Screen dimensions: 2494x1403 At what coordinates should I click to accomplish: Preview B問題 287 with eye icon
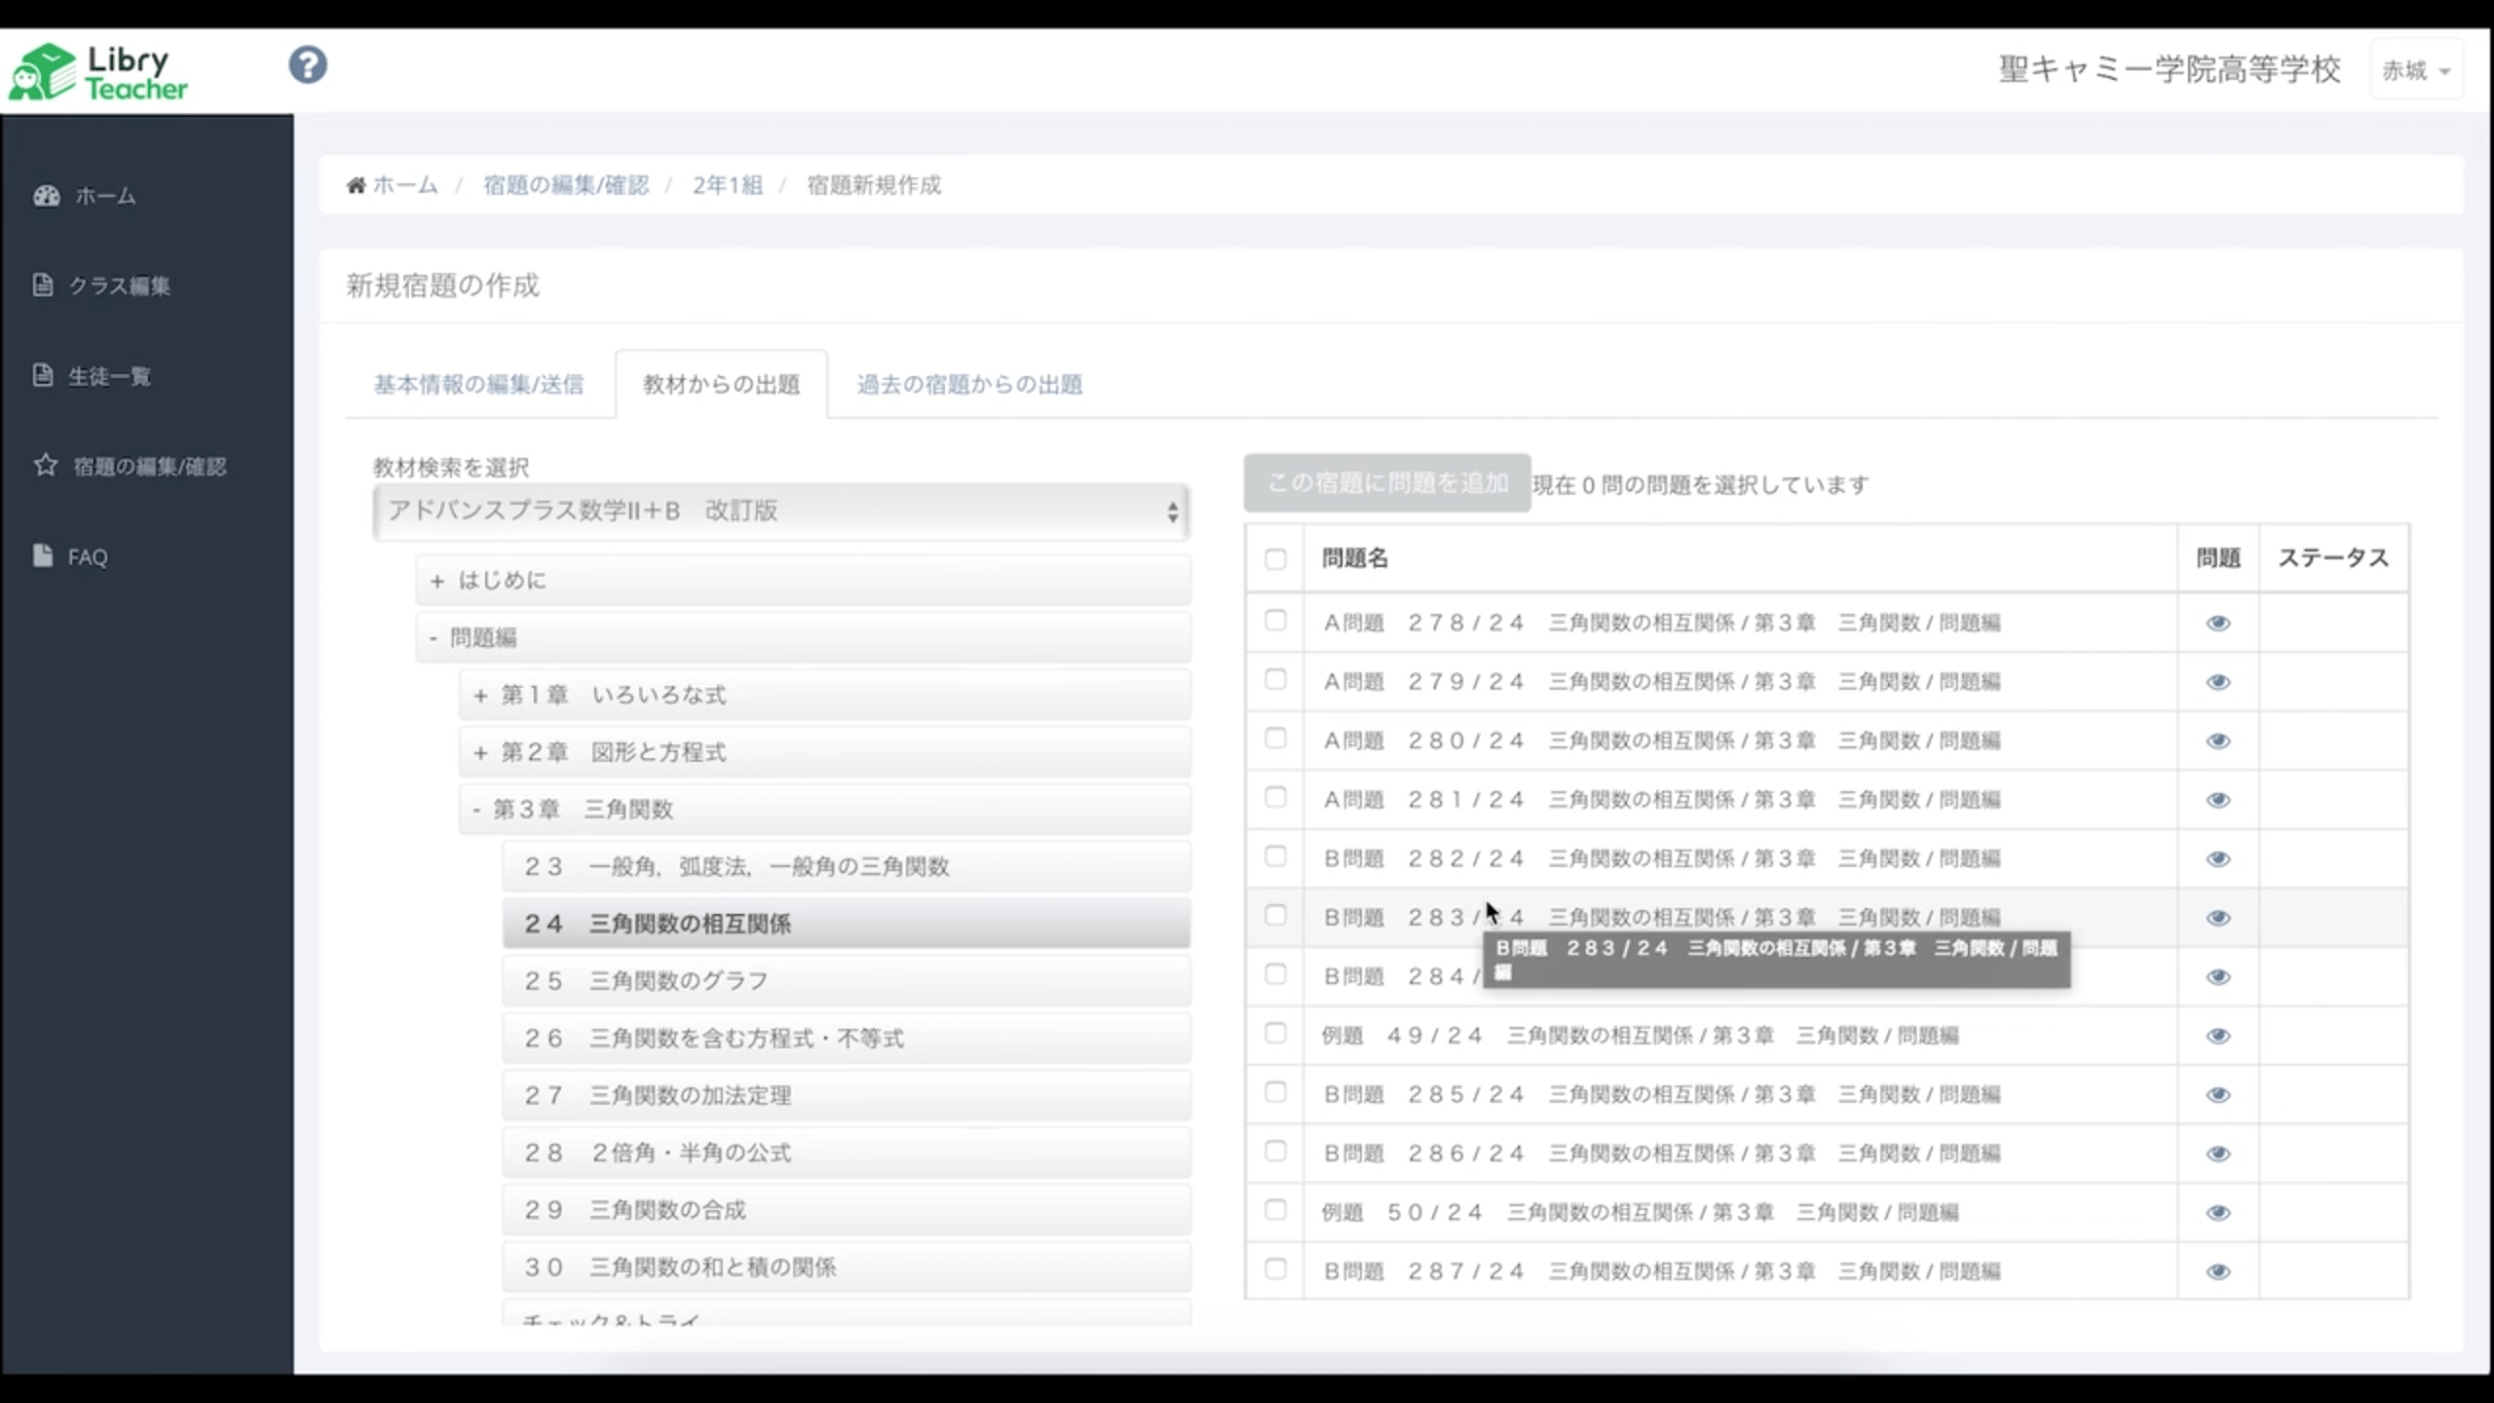2217,1271
